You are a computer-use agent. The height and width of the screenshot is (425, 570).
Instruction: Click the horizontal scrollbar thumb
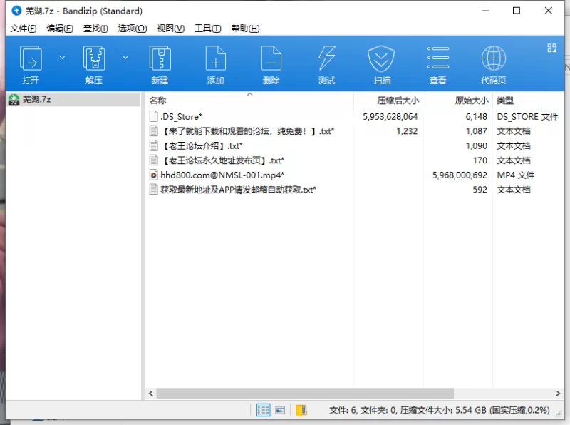point(305,394)
